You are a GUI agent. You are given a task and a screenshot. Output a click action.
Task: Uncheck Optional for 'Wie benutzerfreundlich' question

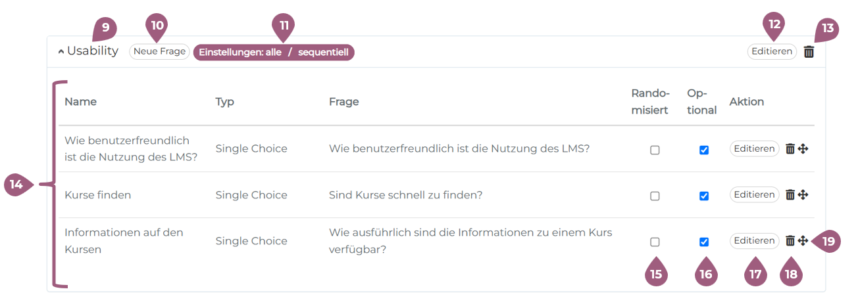pos(704,150)
